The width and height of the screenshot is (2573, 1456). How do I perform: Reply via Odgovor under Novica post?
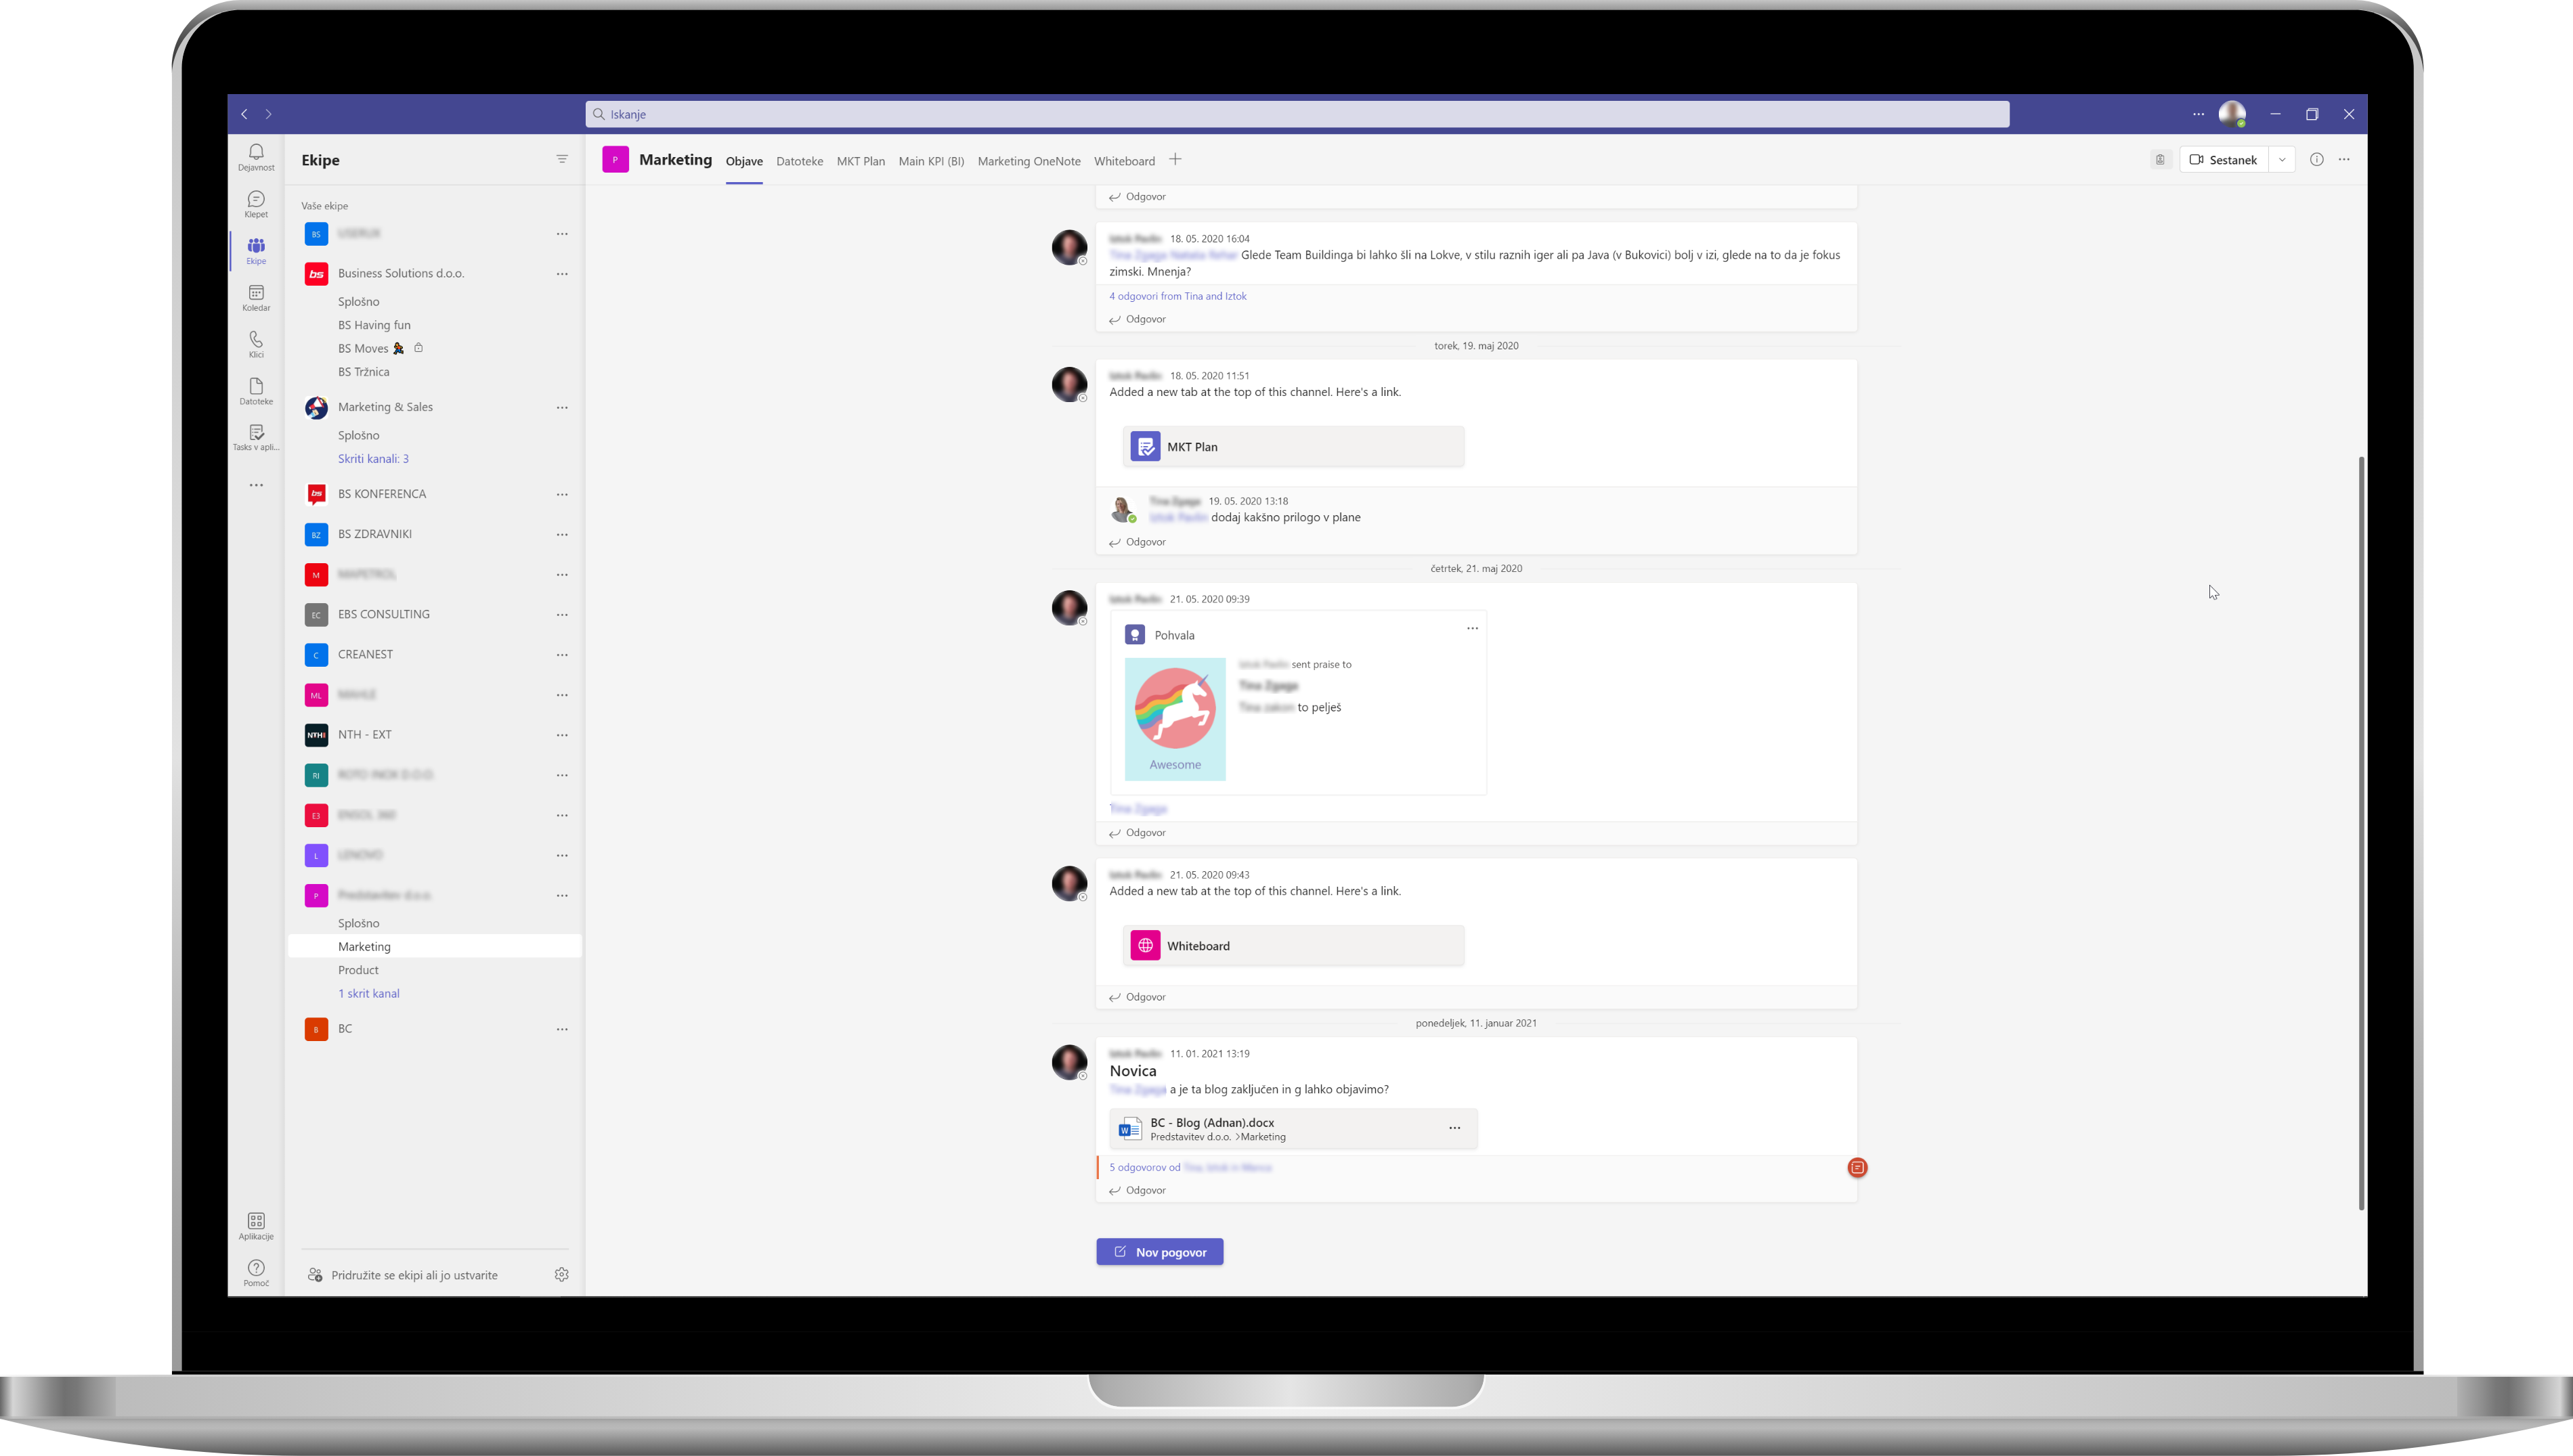pos(1138,1190)
